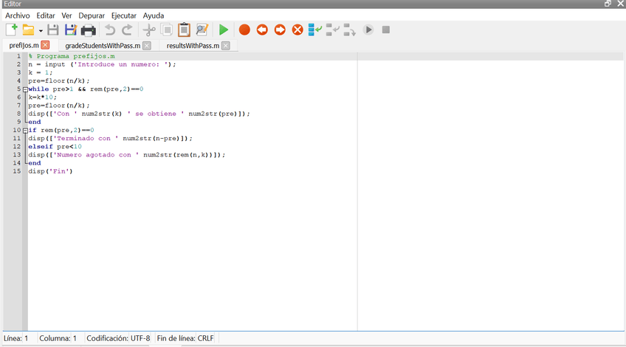626x347 pixels.
Task: Undo the last edit
Action: 110,30
